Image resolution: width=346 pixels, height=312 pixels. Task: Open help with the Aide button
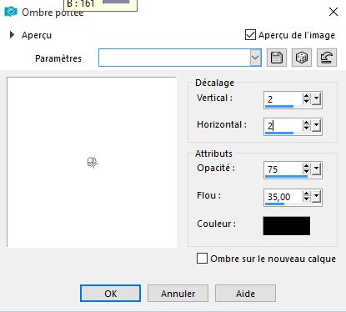point(245,294)
